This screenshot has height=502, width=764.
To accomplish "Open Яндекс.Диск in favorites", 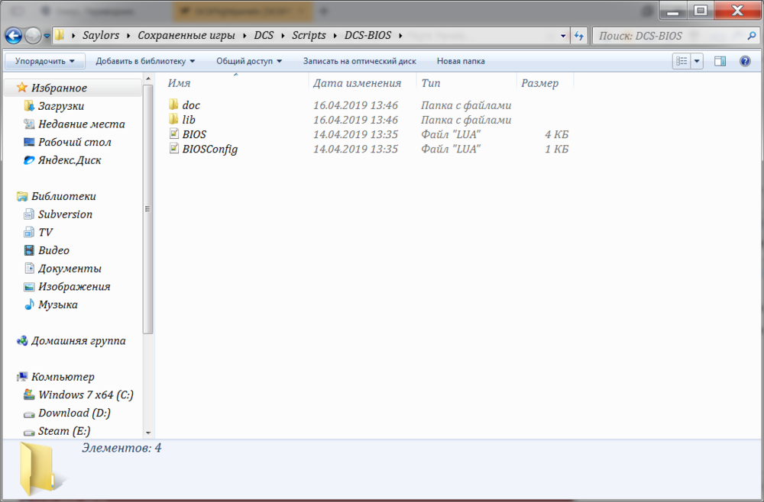I will tap(70, 160).
